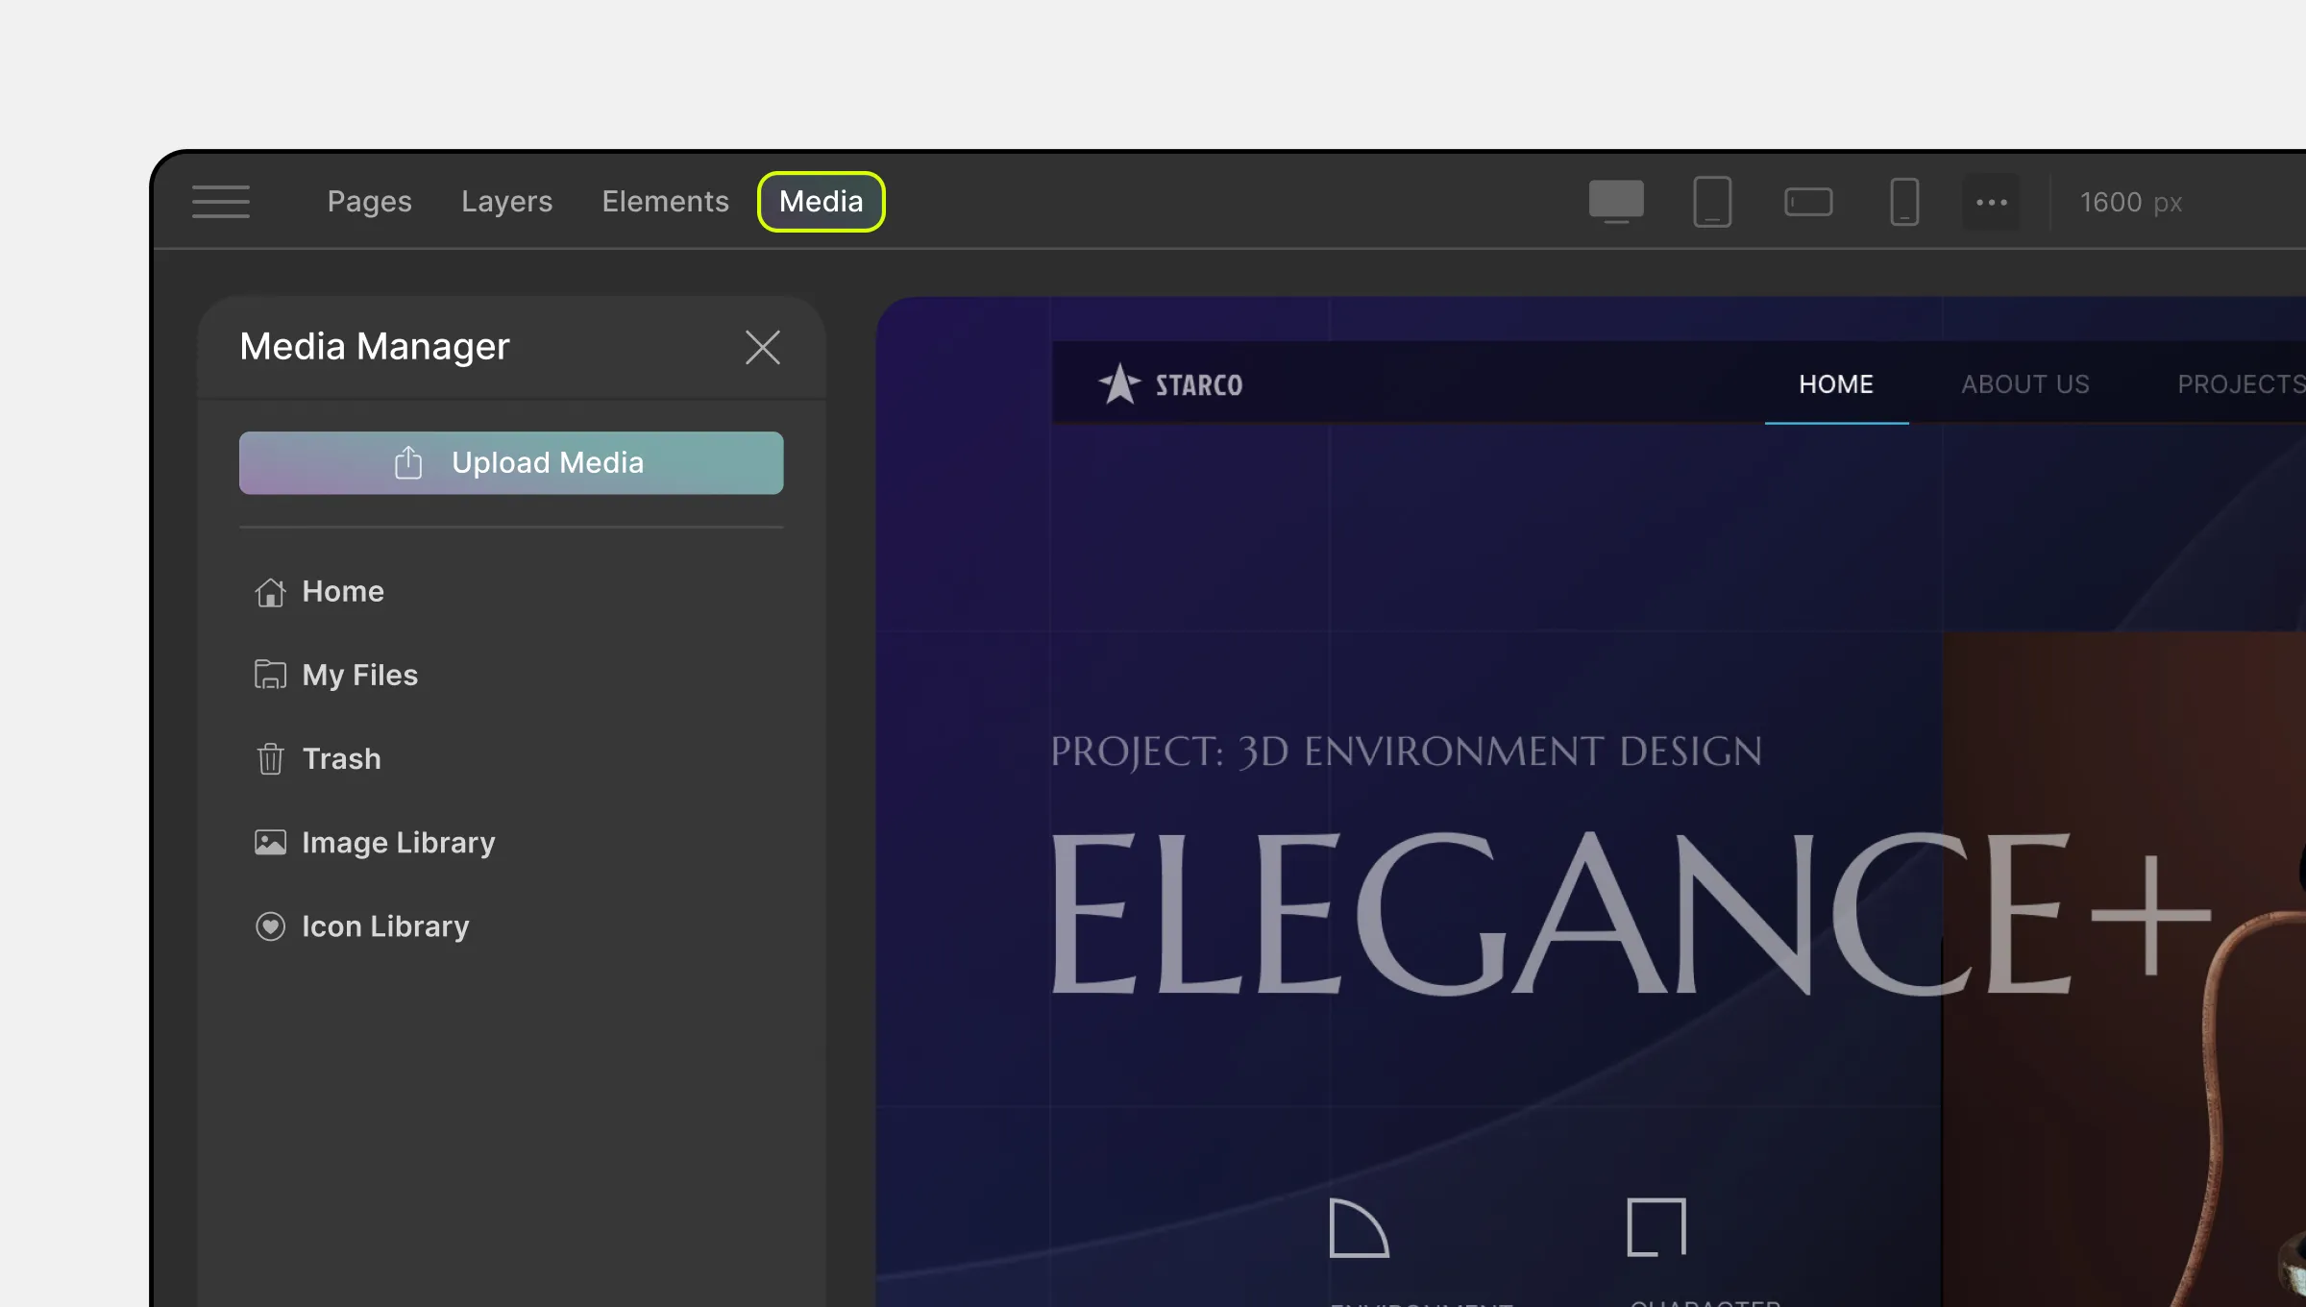Navigate to My Files folder

click(359, 674)
